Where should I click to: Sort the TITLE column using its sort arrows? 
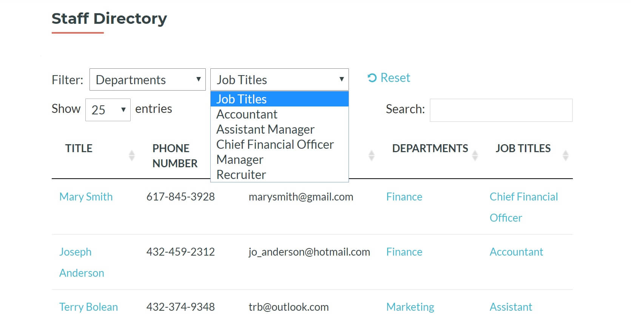(132, 154)
